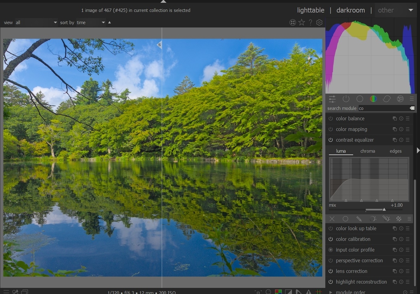Screen dimensions: 420x294
Task: Adjust the mix slider handle
Action: [384, 209]
